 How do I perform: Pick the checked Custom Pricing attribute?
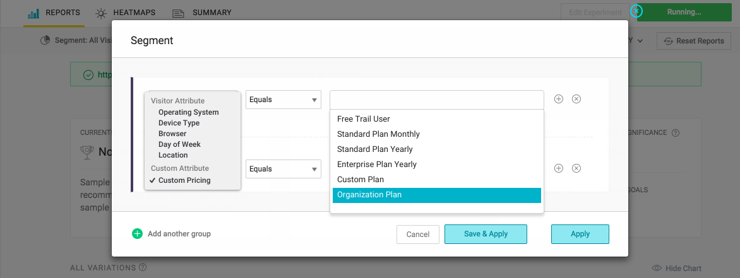pyautogui.click(x=184, y=180)
